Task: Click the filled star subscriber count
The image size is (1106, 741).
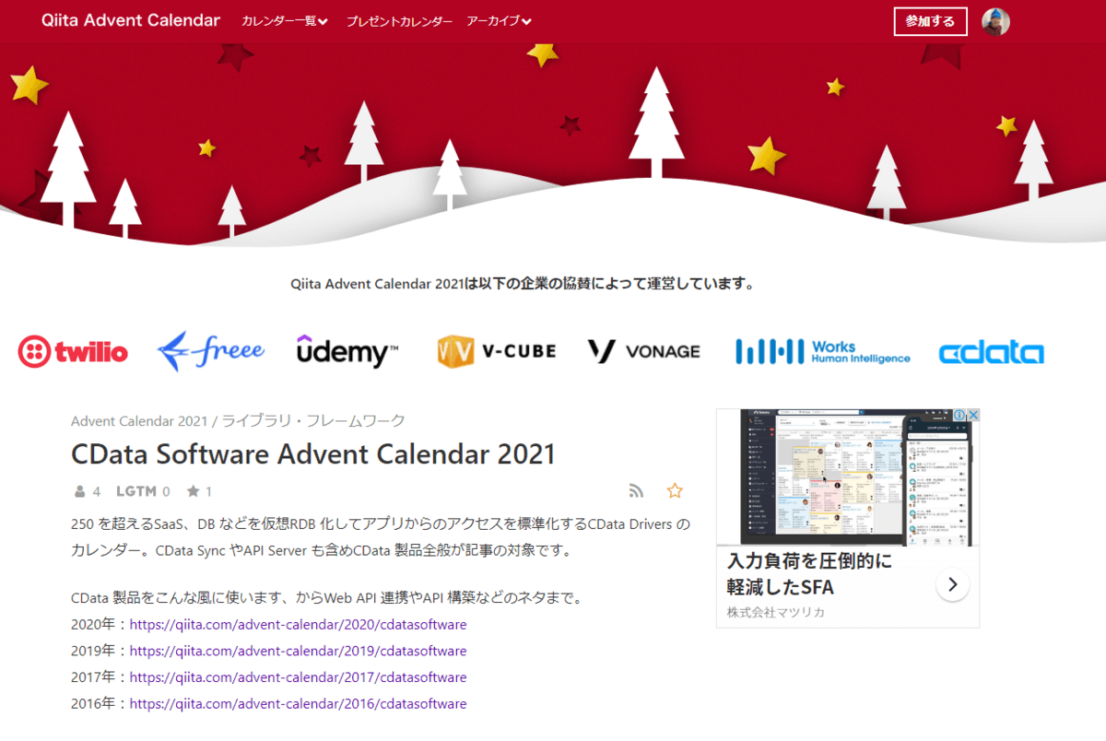Action: coord(193,491)
